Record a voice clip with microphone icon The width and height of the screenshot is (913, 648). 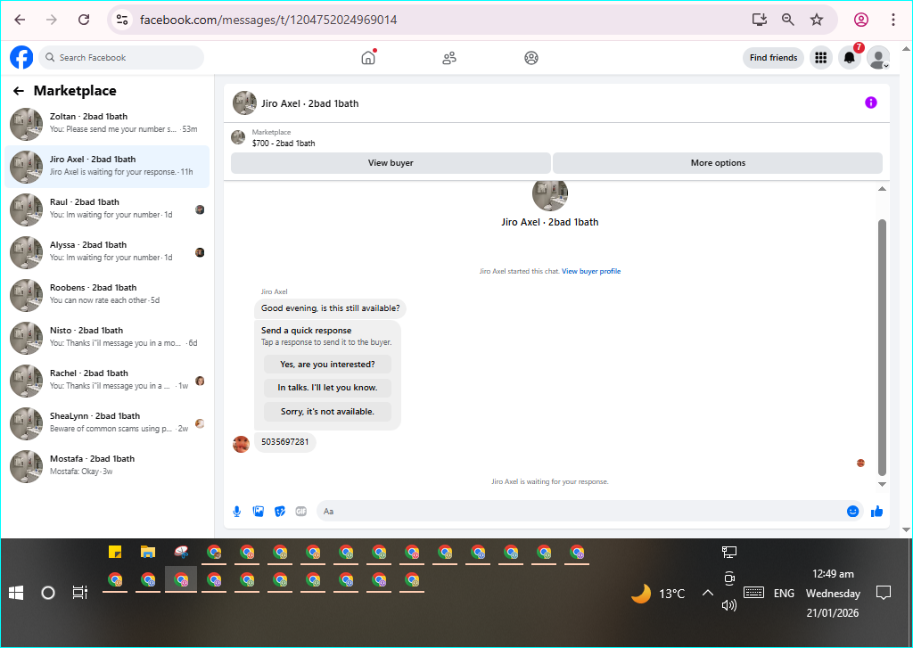237,512
